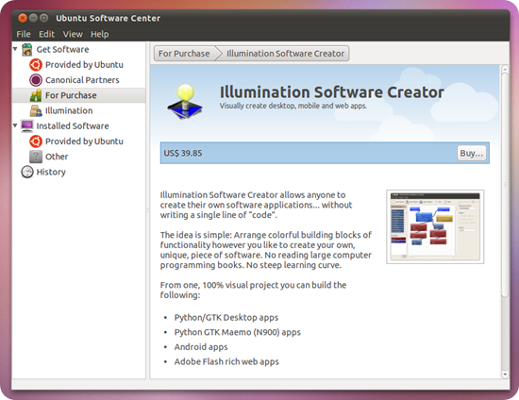Maximize the Ubuntu Software Center window
Screen dimensions: 519x400
click(43, 18)
